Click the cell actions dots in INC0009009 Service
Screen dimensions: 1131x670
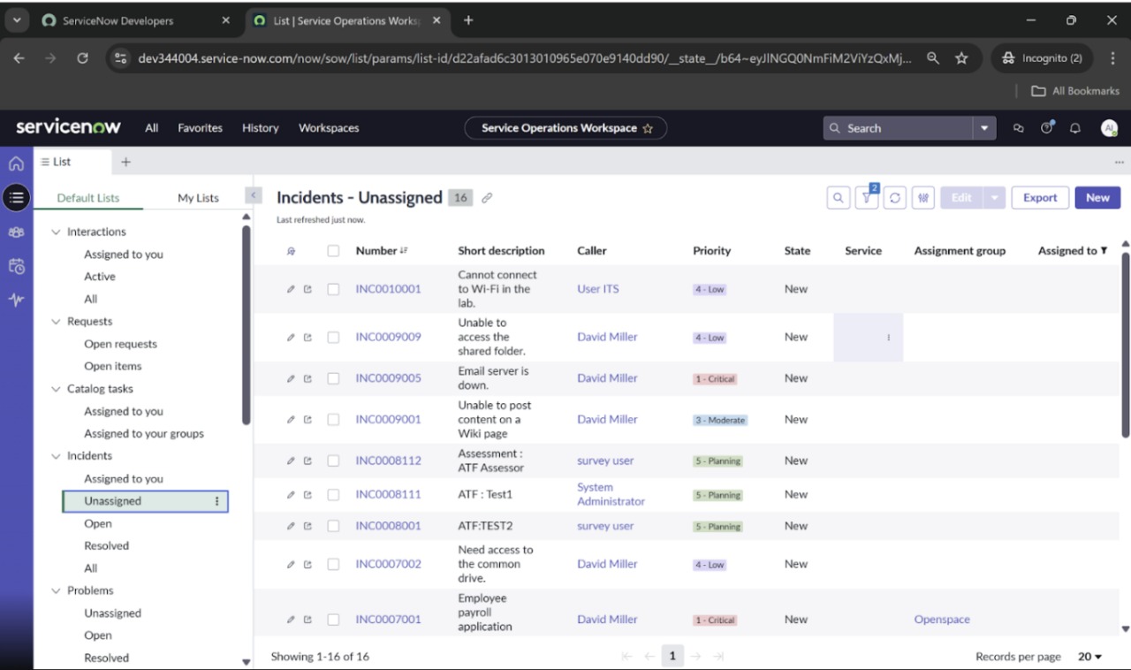coord(888,338)
